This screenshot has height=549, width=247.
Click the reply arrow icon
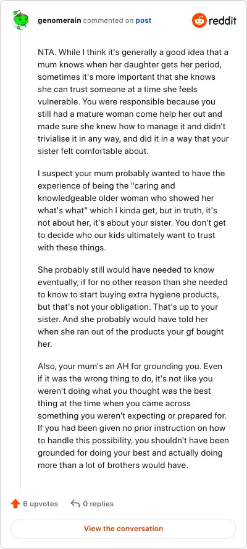pyautogui.click(x=75, y=504)
